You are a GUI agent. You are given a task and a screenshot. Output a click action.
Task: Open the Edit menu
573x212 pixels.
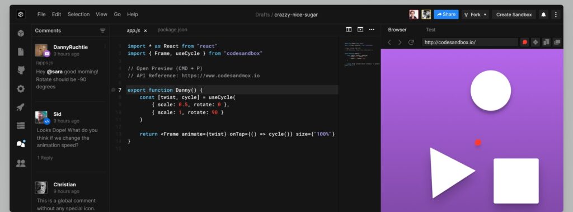[x=57, y=14]
